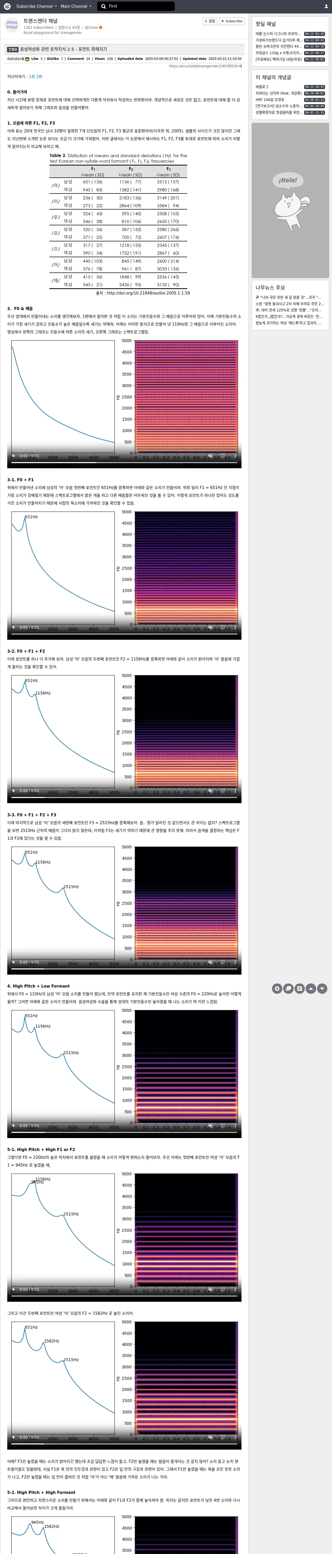Open more options on 3-1 F0 + F1 video
The height and width of the screenshot is (1554, 332).
tap(235, 627)
